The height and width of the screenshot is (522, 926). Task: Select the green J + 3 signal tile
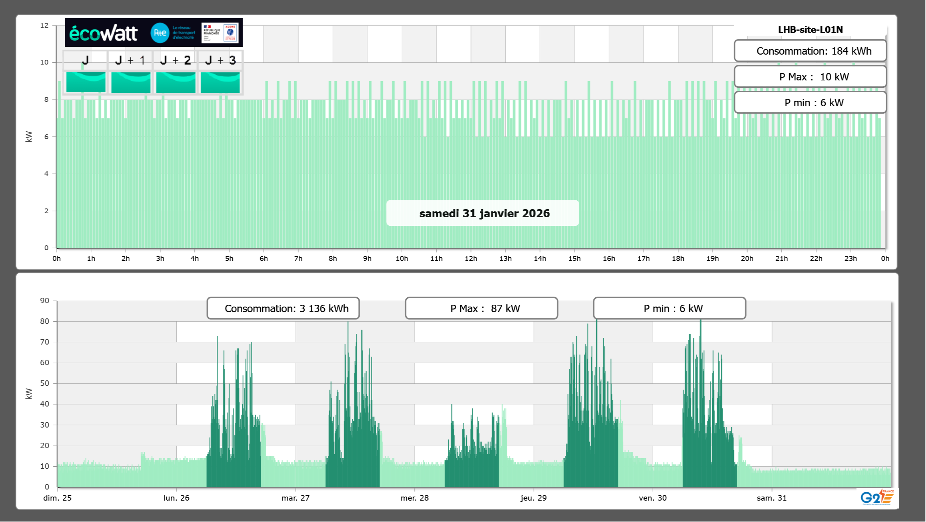click(220, 82)
